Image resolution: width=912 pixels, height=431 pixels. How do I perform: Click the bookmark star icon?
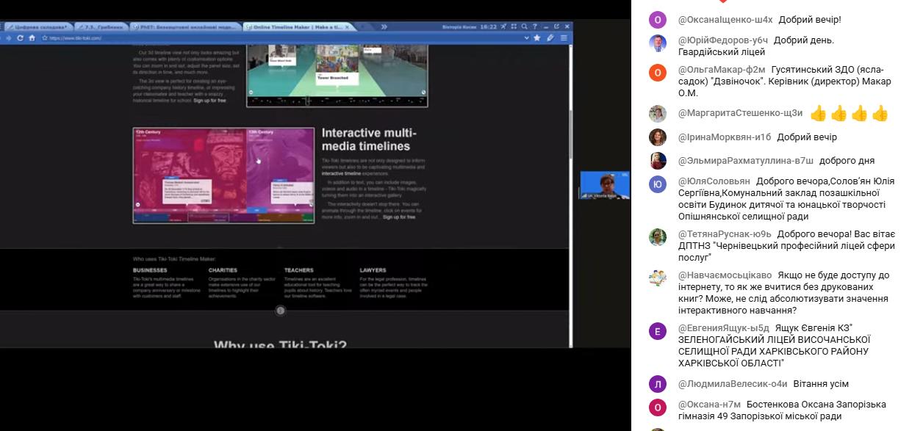tap(537, 37)
